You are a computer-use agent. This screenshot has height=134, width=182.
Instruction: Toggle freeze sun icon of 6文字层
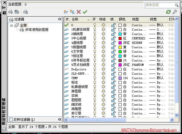point(103,52)
